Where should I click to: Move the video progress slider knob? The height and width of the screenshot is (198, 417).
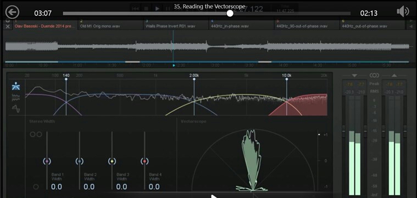click(x=230, y=13)
